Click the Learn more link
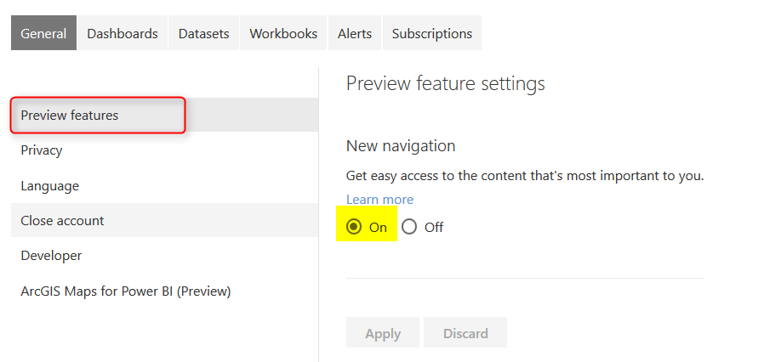This screenshot has width=764, height=362. coord(379,200)
